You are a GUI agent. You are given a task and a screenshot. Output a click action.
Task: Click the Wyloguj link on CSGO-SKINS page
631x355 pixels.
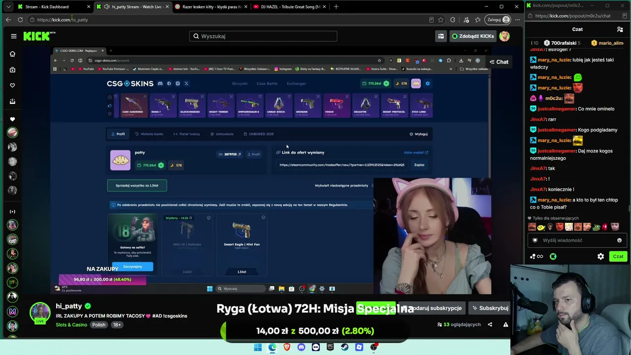tap(419, 134)
